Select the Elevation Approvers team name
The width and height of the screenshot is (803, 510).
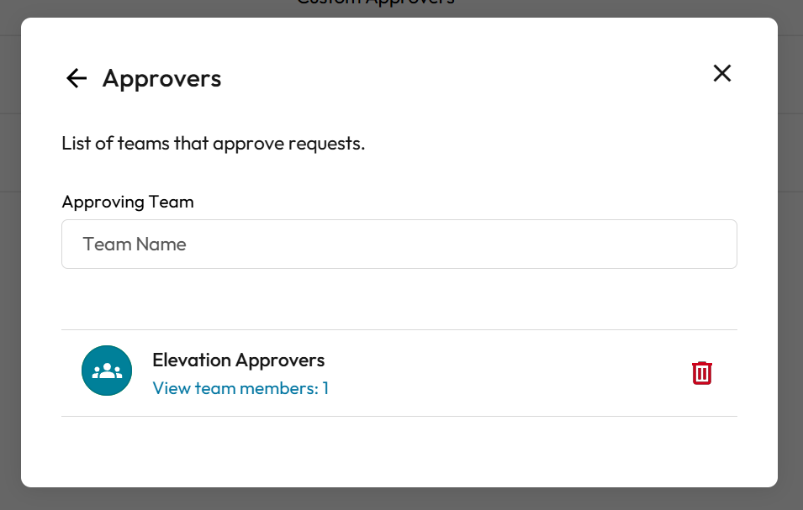[238, 360]
